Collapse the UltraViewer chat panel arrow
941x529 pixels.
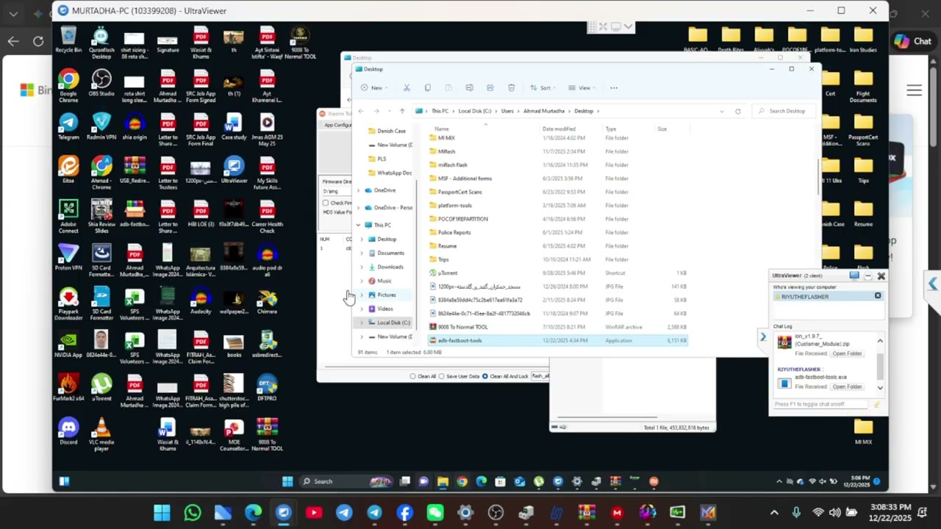(x=762, y=337)
